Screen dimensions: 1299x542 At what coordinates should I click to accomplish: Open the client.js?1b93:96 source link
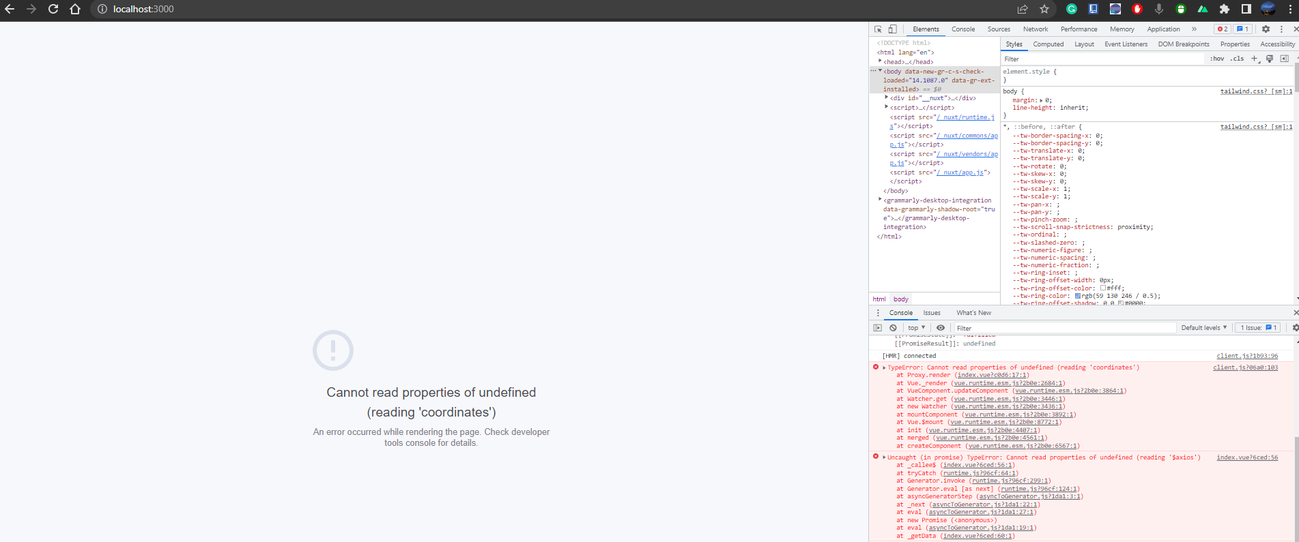(1247, 356)
